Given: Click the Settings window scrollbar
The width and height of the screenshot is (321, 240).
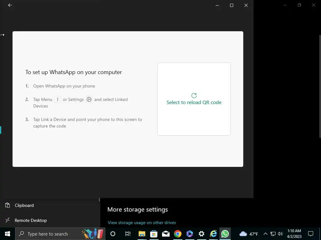Looking at the screenshot, I should point(320,87).
